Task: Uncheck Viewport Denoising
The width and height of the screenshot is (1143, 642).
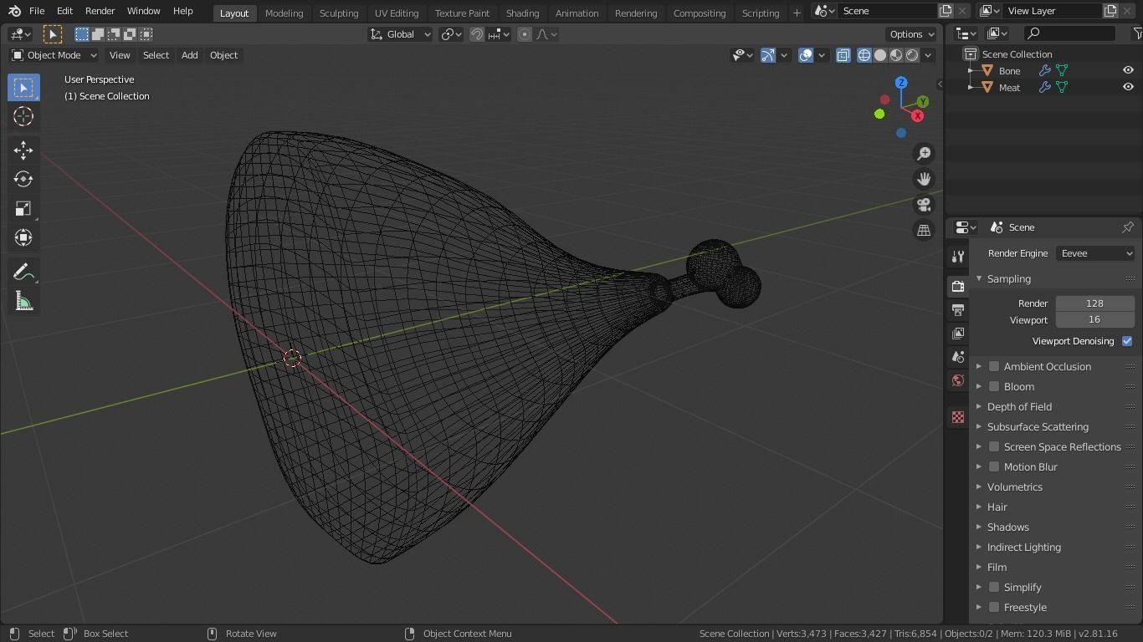Action: tap(1127, 341)
